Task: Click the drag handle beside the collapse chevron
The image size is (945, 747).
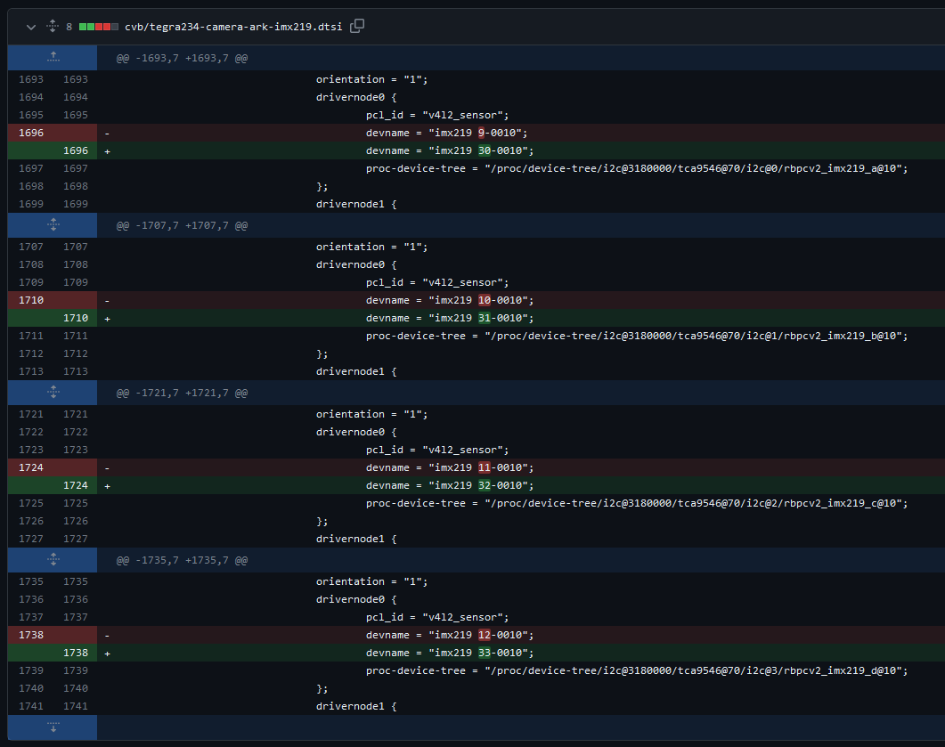Action: point(52,26)
